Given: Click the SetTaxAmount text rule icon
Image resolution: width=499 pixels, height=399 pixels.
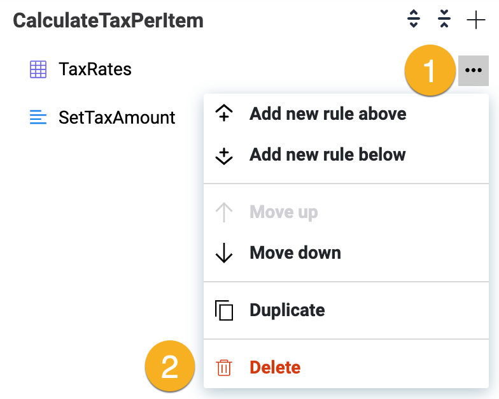Looking at the screenshot, I should (38, 117).
